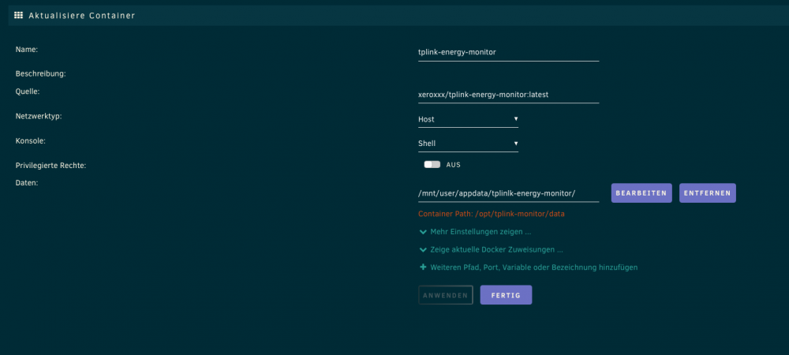Image resolution: width=789 pixels, height=355 pixels.
Task: Click the Container Path text
Action: point(492,214)
